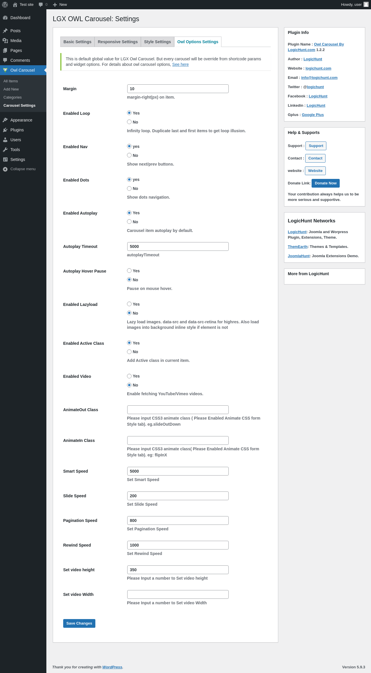
Task: Click the Donate Now button
Action: (325, 183)
